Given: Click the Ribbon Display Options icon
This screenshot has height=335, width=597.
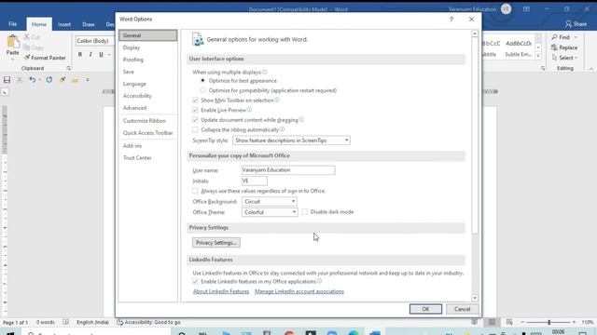Looking at the screenshot, I should coord(526,9).
